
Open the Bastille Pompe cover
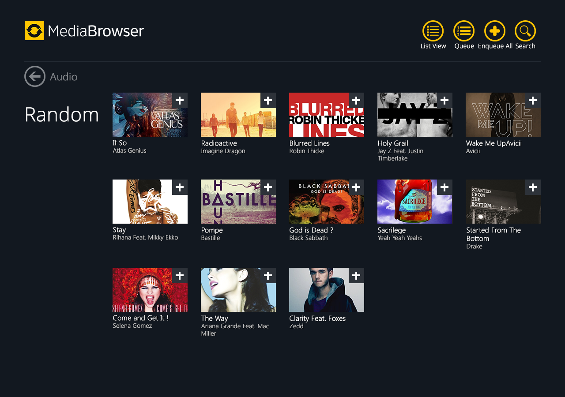[x=238, y=202]
